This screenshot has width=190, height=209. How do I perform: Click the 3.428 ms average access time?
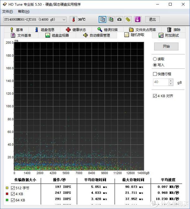coord(99,199)
